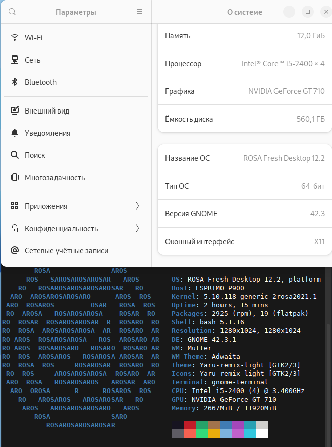This screenshot has width=332, height=447.
Task: Click the red color block in terminal palette
Action: click(x=190, y=425)
